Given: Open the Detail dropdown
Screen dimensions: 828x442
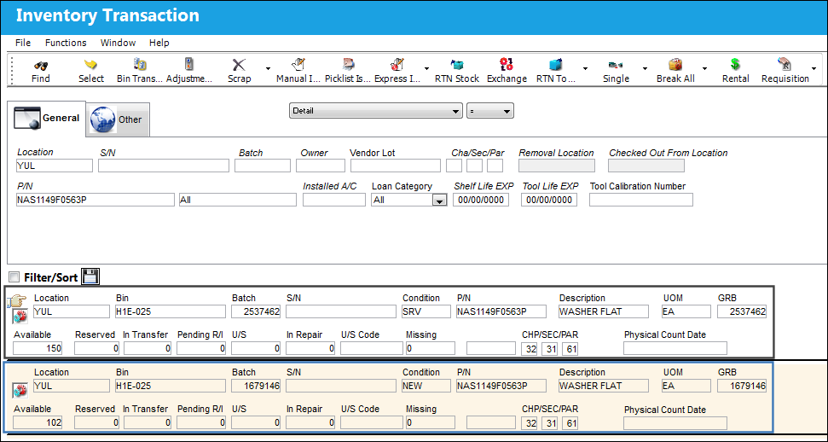Looking at the screenshot, I should [376, 111].
